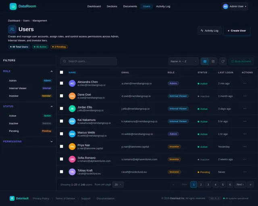Go to the Documents nav tab
Viewport: 258px width, 206px height.
tap(130, 6)
